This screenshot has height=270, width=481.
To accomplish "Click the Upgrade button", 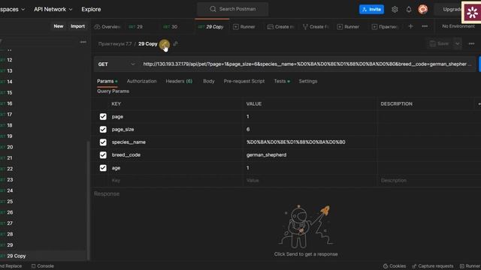I will click(x=451, y=10).
